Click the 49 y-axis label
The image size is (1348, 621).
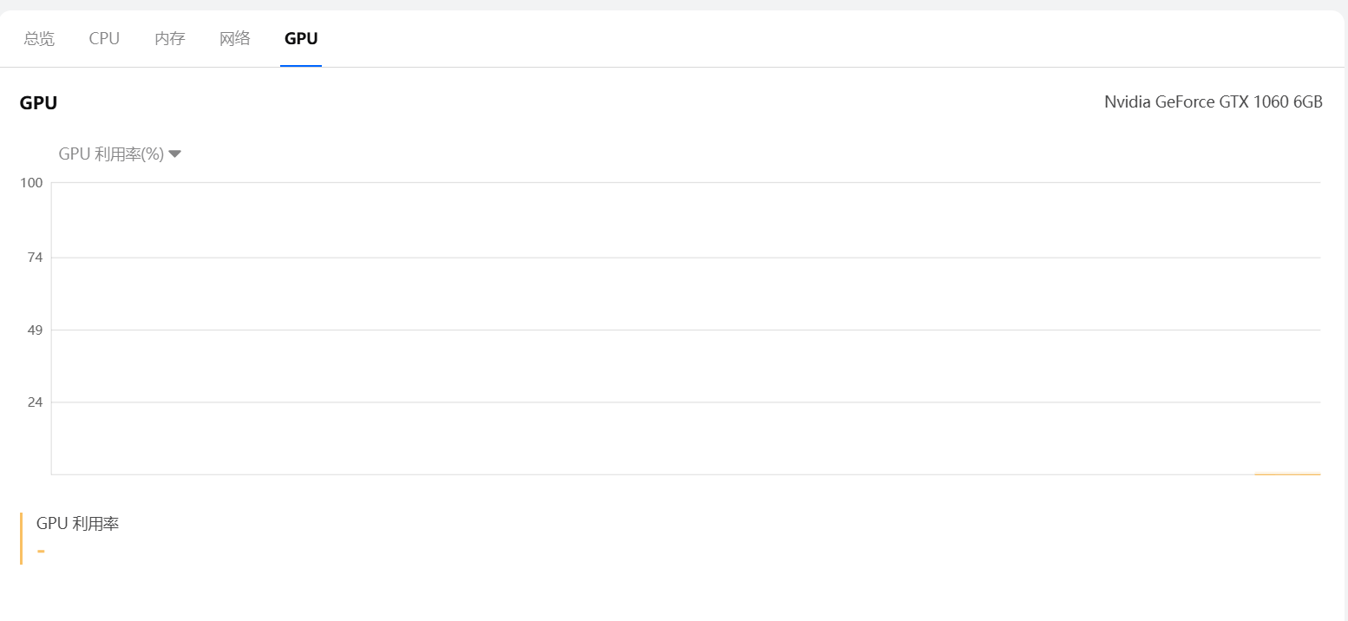[35, 330]
